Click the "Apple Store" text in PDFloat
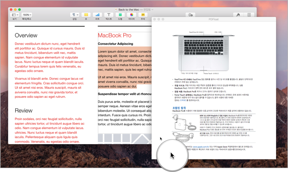This screenshot has height=172, width=288. pyautogui.click(x=222, y=147)
